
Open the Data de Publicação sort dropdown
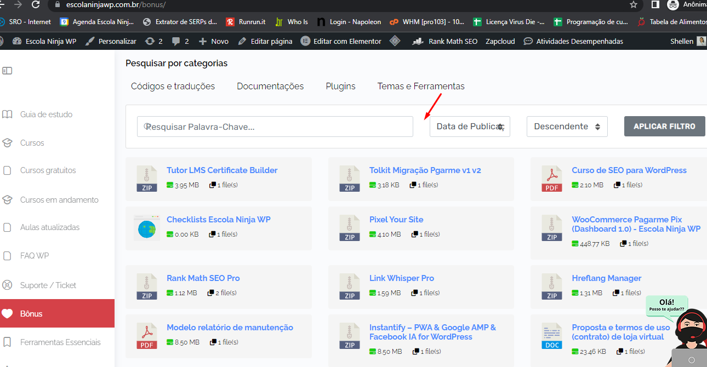point(470,127)
